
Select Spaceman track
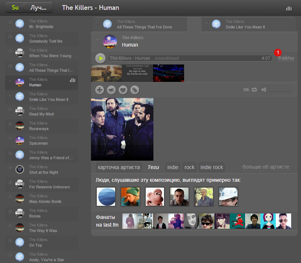(x=42, y=141)
